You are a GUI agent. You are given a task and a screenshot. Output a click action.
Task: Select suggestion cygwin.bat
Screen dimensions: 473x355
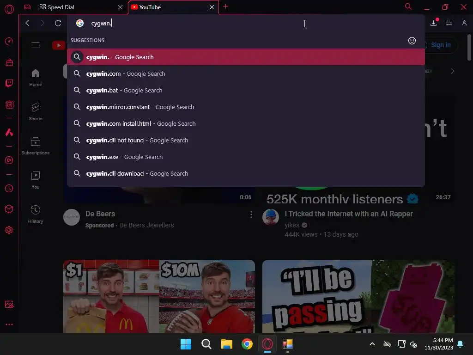pos(246,90)
